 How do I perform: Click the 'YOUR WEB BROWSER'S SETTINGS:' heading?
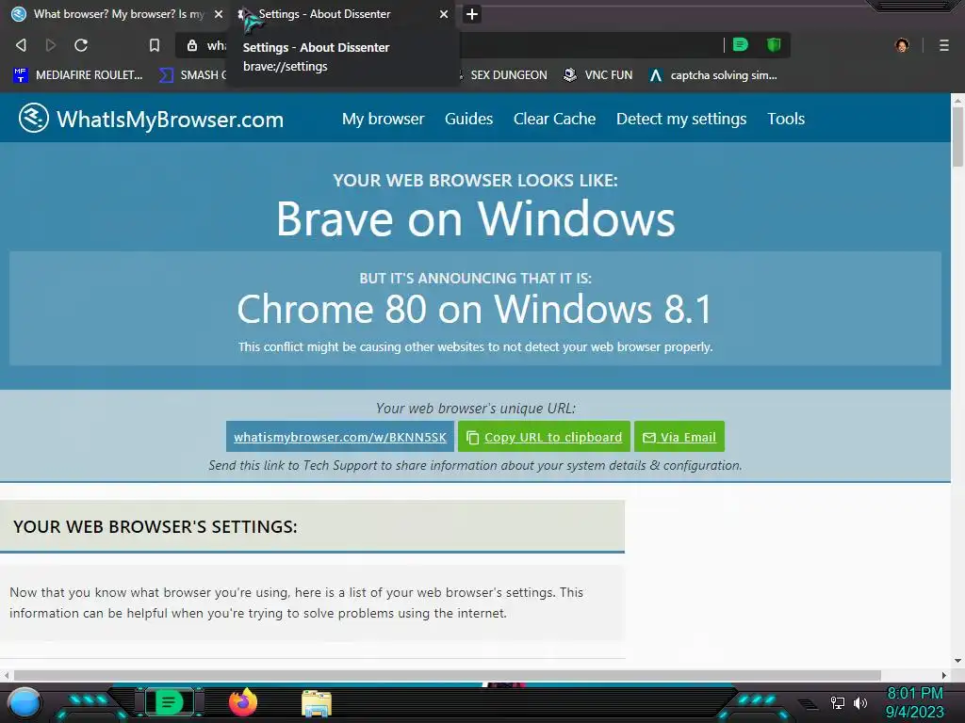155,527
